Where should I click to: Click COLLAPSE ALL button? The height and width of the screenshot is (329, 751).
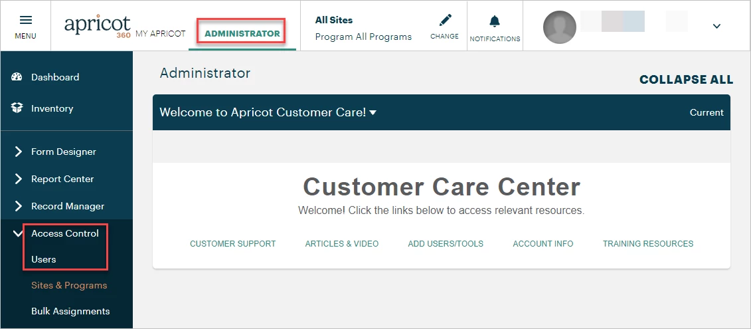pyautogui.click(x=686, y=80)
